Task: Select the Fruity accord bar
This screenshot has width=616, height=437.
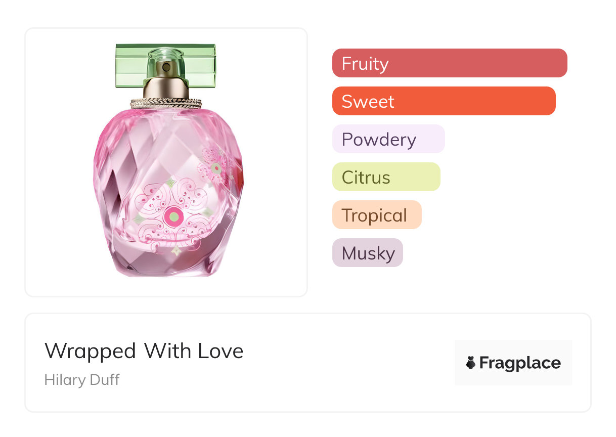Action: click(449, 63)
